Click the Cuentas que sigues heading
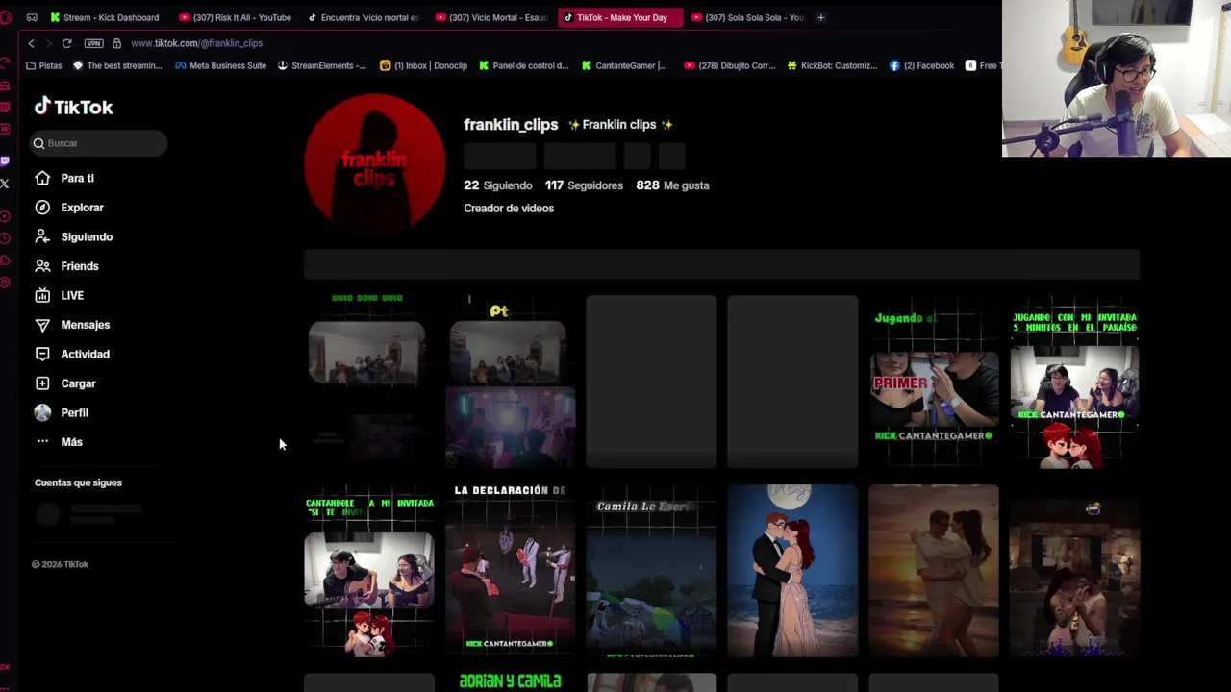Image resolution: width=1231 pixels, height=692 pixels. click(78, 482)
